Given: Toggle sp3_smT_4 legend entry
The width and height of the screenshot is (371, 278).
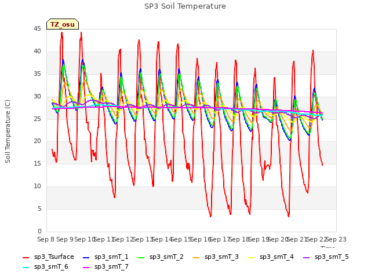Looking at the screenshot, I should point(271,257).
